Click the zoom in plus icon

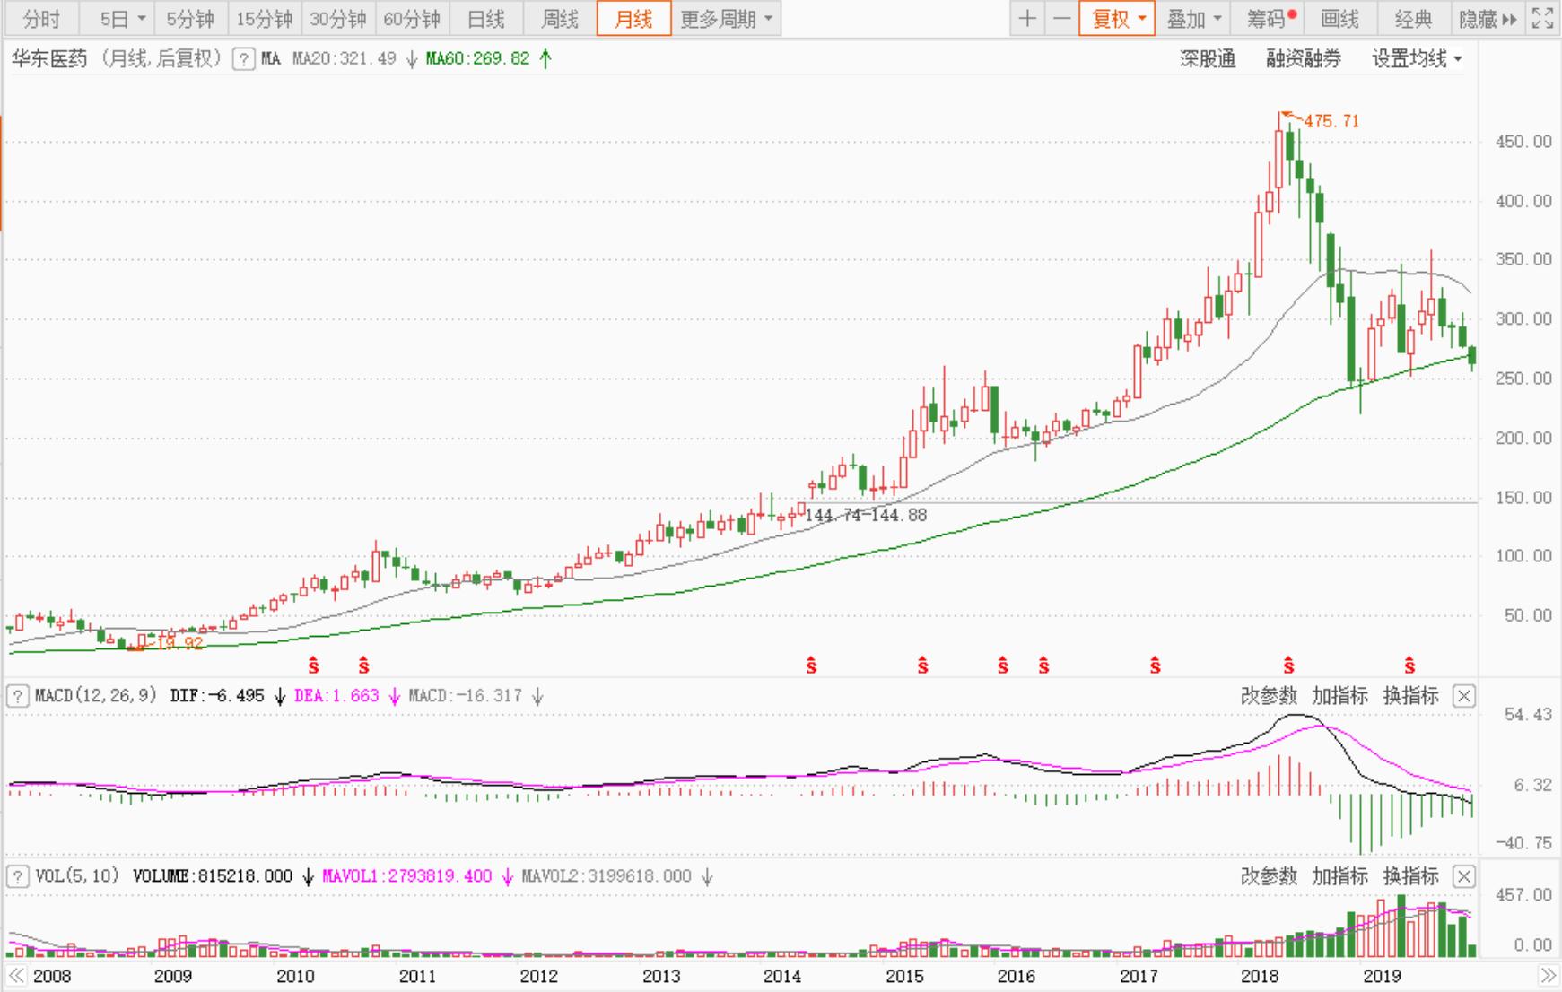pos(1028,19)
